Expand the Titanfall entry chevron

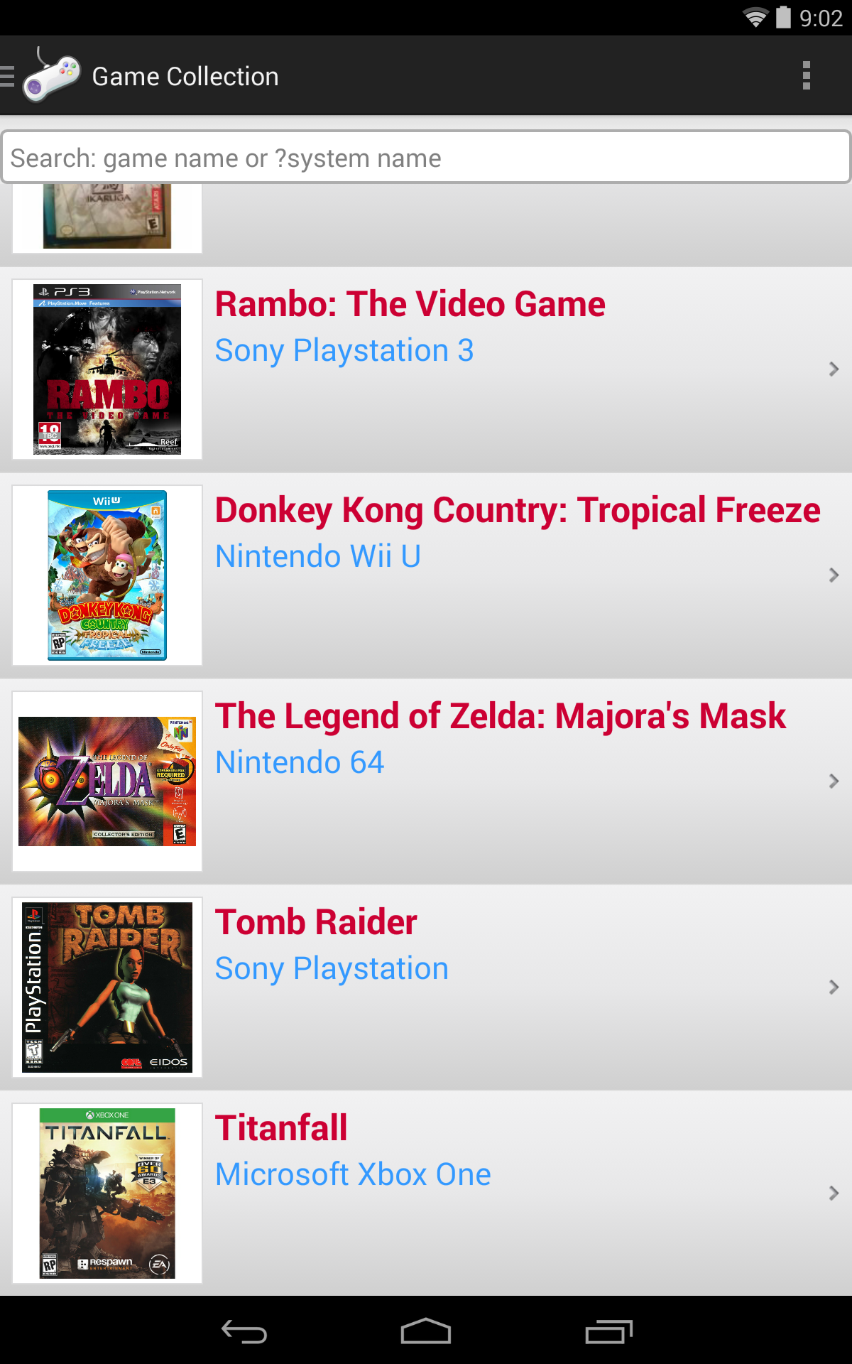coord(834,1193)
